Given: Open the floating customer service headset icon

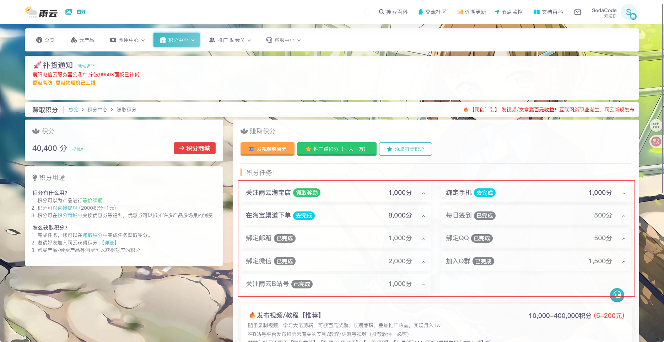Looking at the screenshot, I should [617, 295].
